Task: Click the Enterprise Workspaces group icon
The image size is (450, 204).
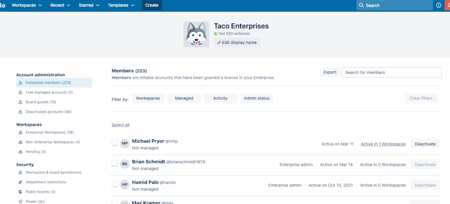Action: pyautogui.click(x=20, y=133)
